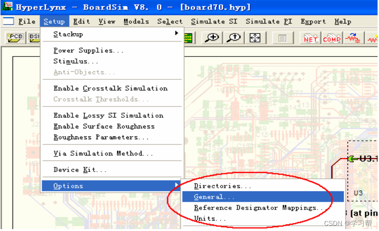This screenshot has width=379, height=231.
Task: Expand the Stackup submenu
Action: [112, 34]
